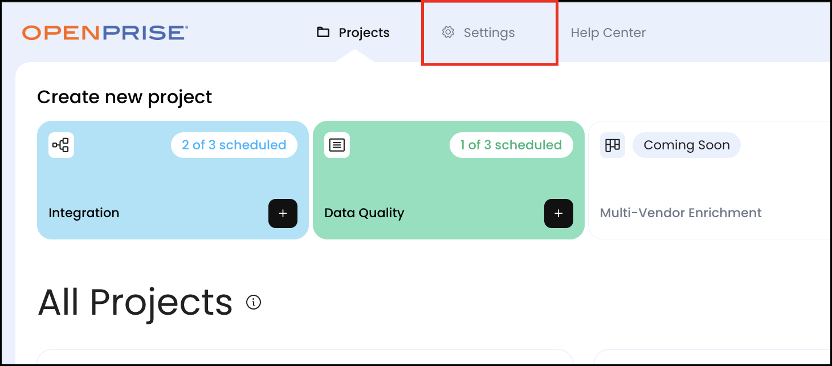
Task: Click the Integration flow diagram icon
Action: (61, 145)
